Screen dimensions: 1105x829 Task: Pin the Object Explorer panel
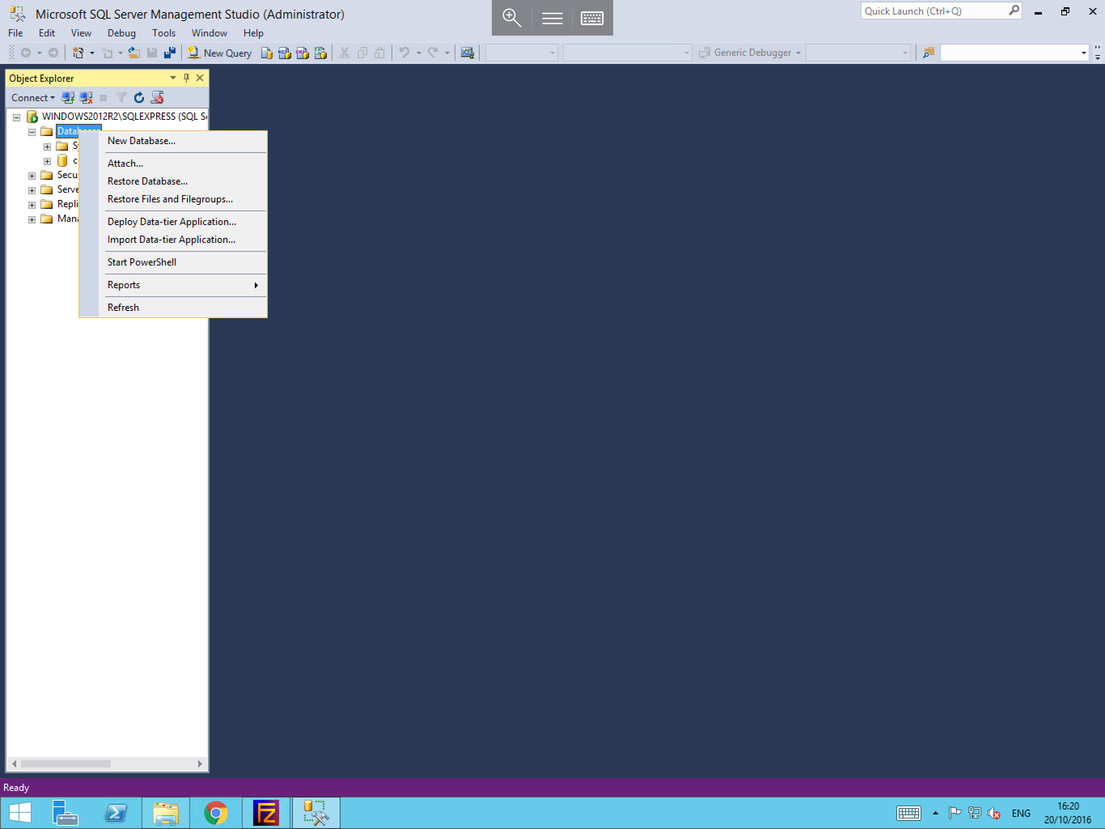(186, 77)
